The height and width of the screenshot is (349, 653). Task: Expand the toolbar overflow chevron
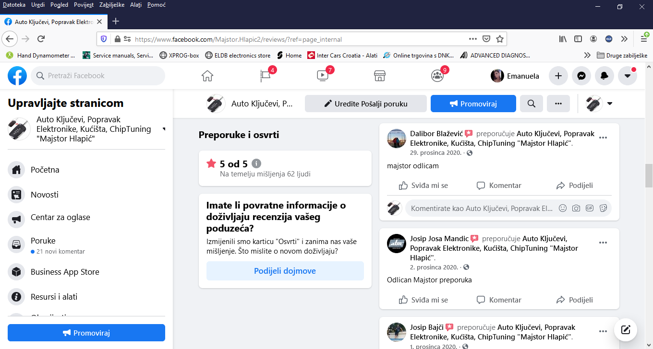[x=624, y=39]
